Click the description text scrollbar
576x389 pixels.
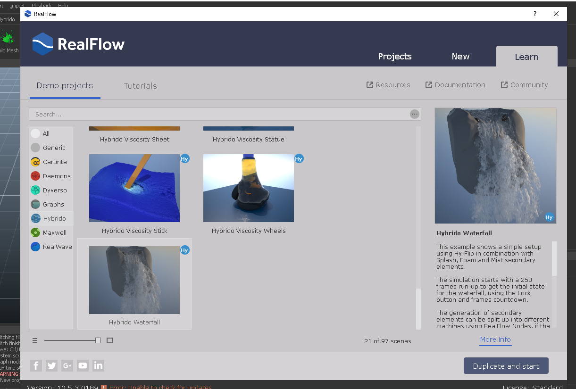pyautogui.click(x=554, y=258)
